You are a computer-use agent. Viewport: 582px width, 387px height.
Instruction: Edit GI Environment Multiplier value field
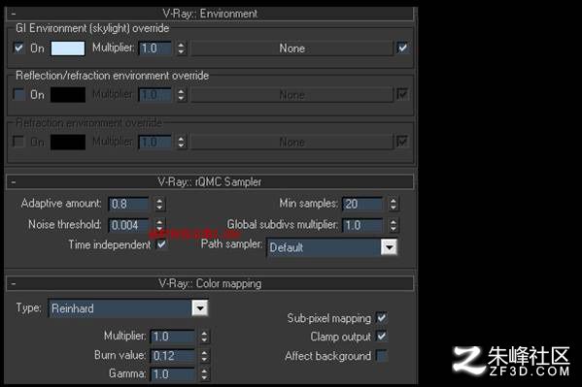pyautogui.click(x=155, y=48)
